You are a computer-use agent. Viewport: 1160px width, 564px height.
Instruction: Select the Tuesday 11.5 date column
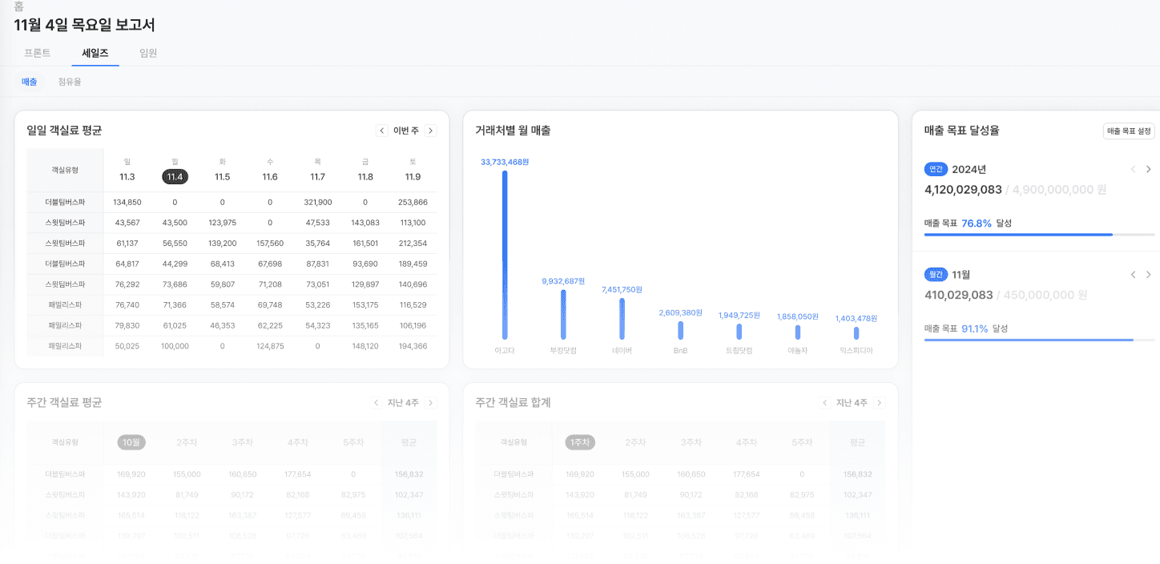coord(223,170)
